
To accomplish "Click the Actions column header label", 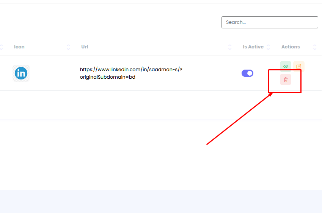I will (291, 47).
